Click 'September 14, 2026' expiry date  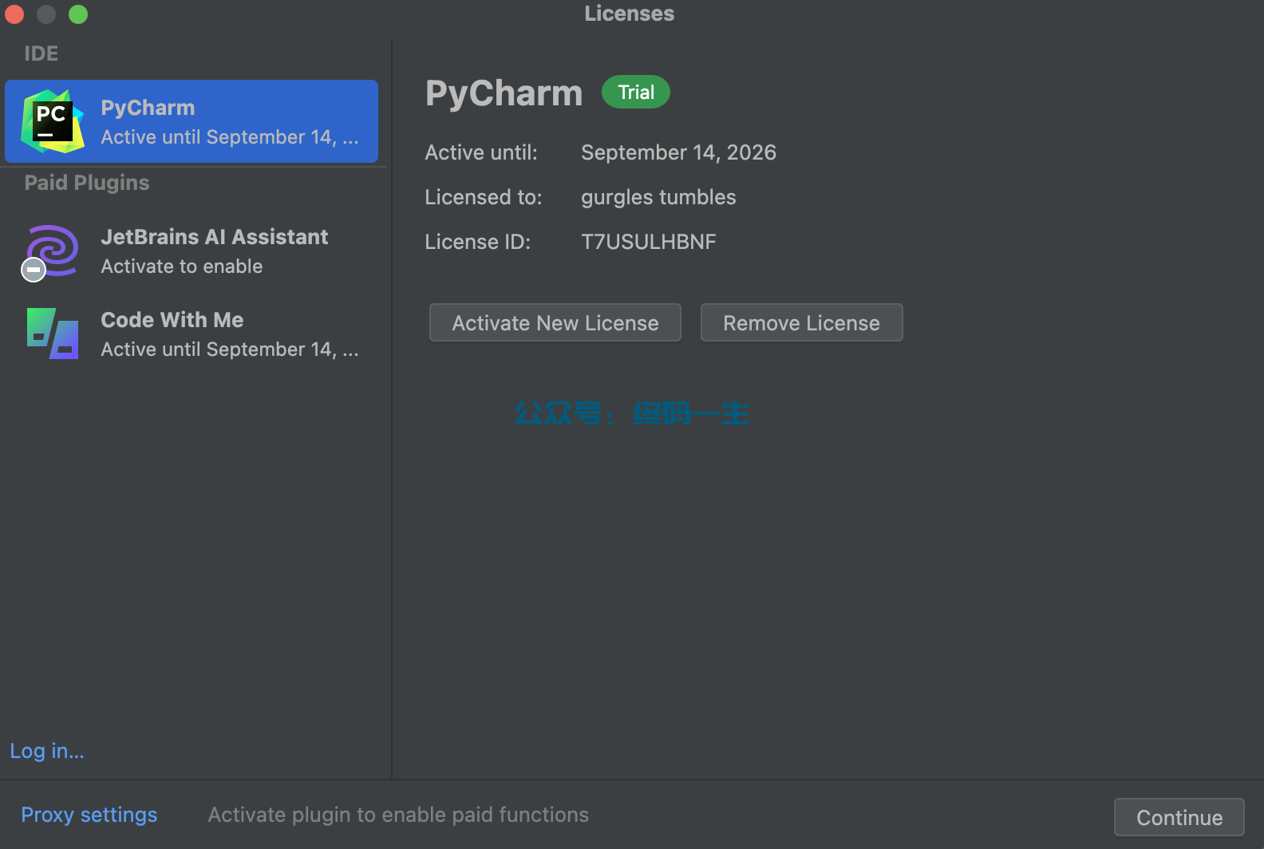click(678, 152)
